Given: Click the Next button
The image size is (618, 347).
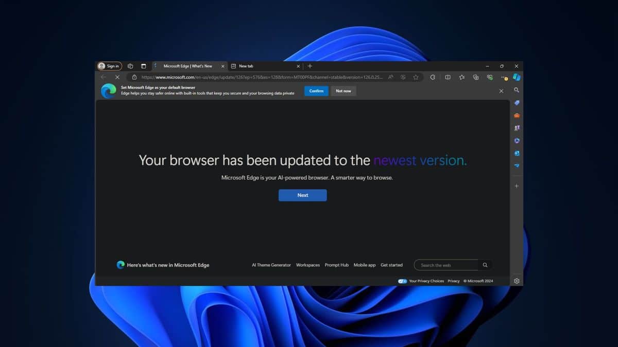Looking at the screenshot, I should (x=303, y=195).
